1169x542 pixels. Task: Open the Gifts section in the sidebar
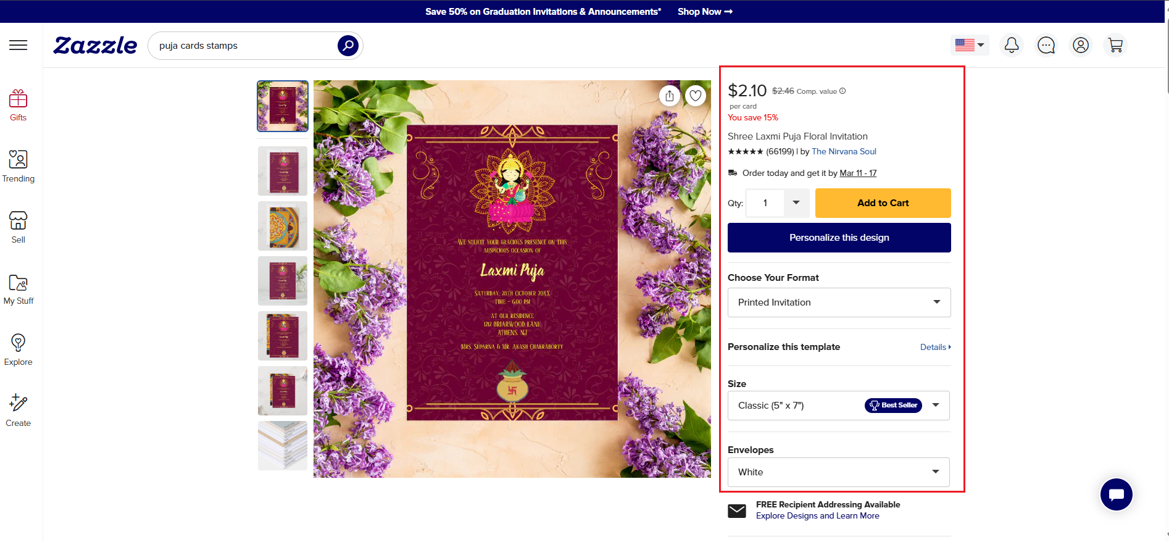pos(19,105)
